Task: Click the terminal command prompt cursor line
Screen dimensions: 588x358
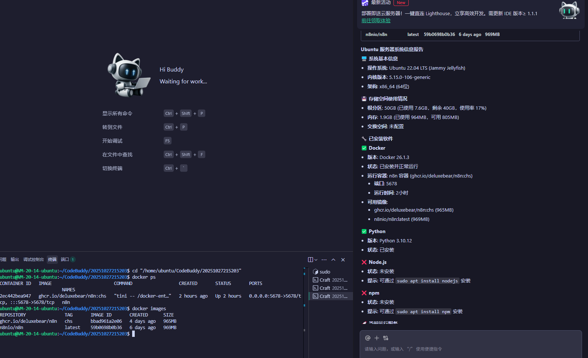Action: pos(67,334)
